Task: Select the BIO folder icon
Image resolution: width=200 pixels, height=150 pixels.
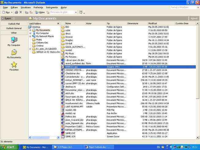Action: coord(63,27)
